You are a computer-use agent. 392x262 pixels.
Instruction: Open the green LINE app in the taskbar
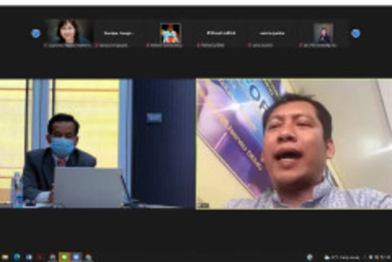pyautogui.click(x=64, y=257)
